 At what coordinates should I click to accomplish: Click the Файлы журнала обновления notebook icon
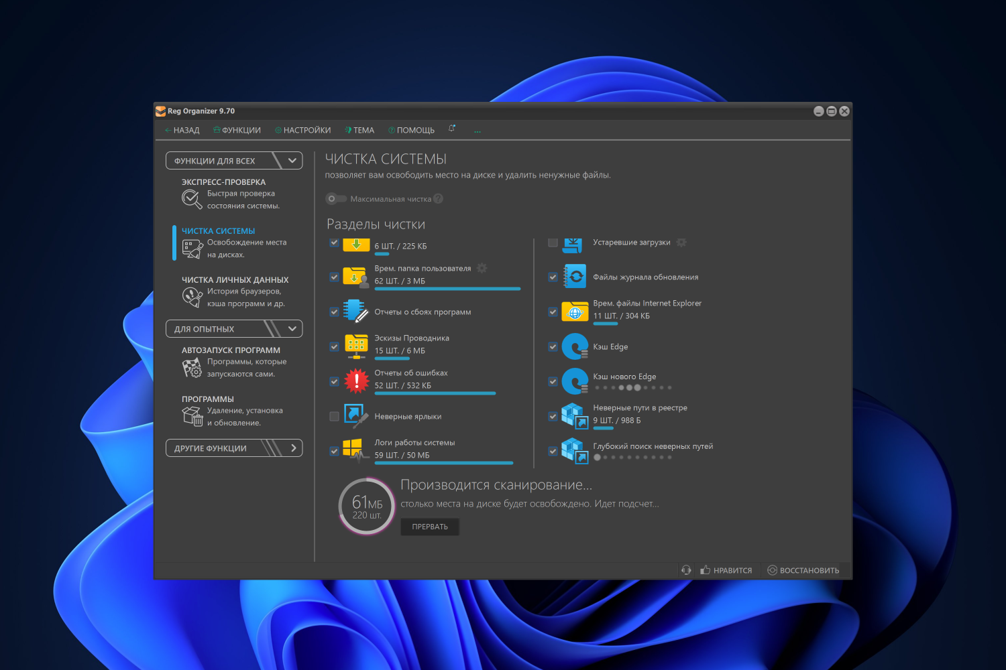575,277
